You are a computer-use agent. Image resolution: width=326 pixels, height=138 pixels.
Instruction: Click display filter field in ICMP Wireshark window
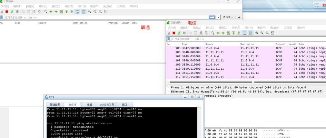[248, 39]
